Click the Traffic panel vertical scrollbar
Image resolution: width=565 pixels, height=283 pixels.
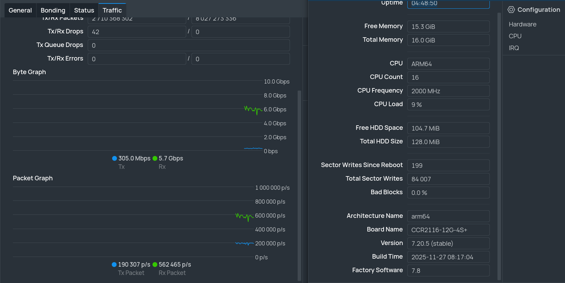pos(299,184)
